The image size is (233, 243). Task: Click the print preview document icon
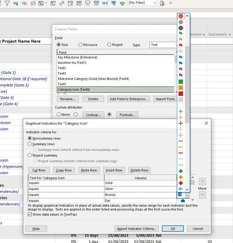tap(162, 3)
